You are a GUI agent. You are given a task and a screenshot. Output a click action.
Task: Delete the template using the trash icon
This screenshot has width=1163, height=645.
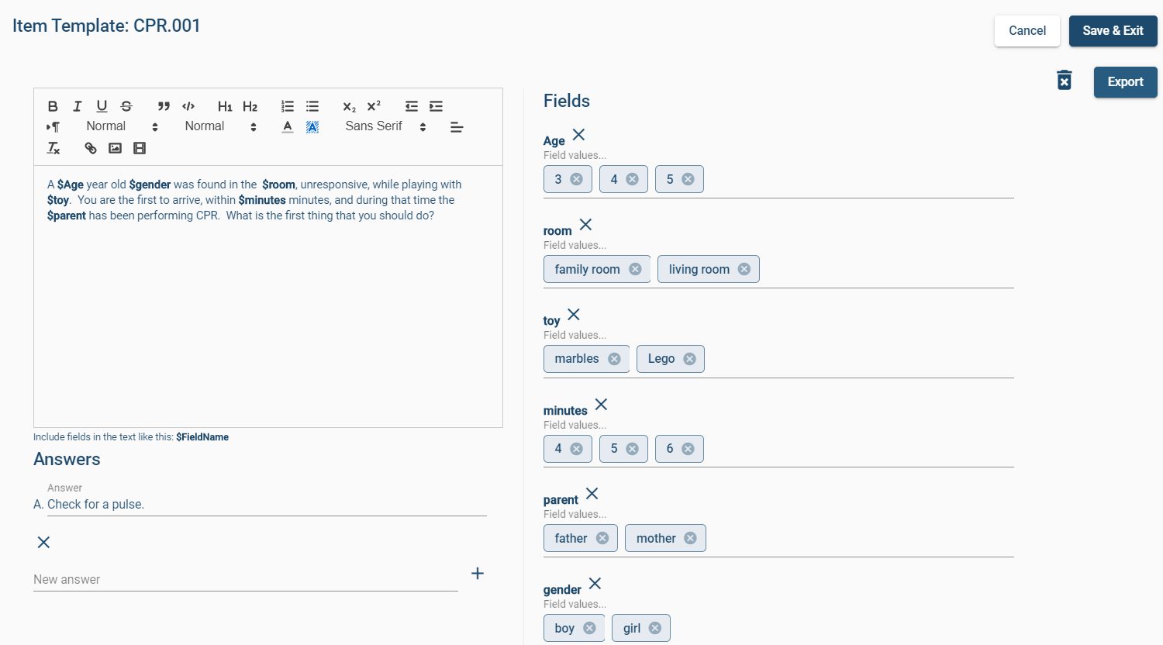[1064, 81]
